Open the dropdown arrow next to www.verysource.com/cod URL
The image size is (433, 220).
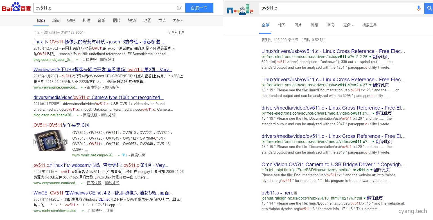click(x=82, y=87)
